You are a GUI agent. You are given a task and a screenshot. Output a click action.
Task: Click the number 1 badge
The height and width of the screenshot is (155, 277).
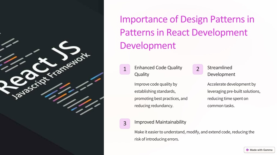click(125, 69)
